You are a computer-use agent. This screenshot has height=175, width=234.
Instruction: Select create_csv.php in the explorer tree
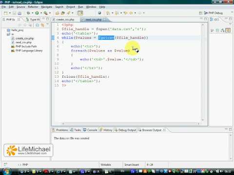coord(23,38)
